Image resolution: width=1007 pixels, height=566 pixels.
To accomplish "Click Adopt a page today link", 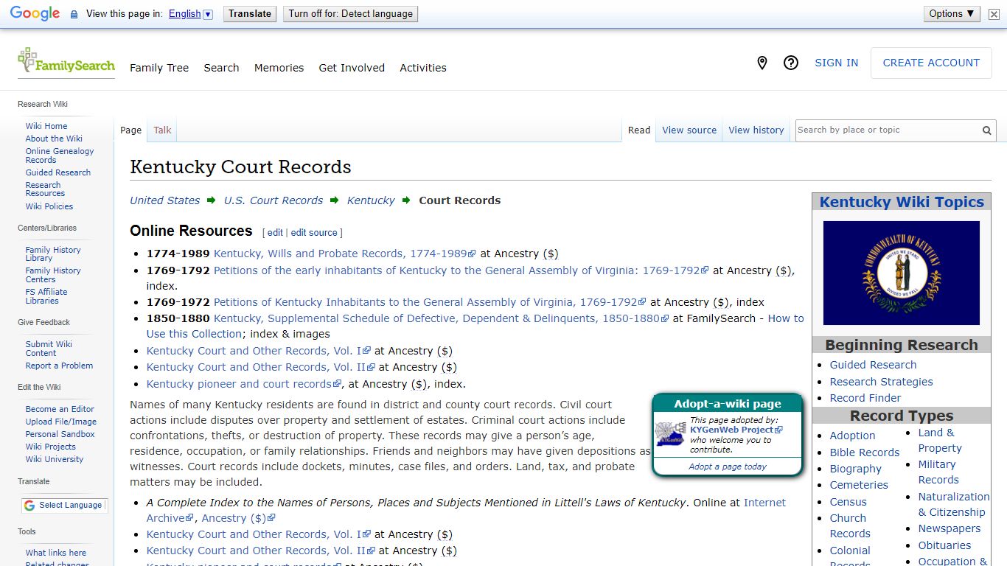I will 728,467.
